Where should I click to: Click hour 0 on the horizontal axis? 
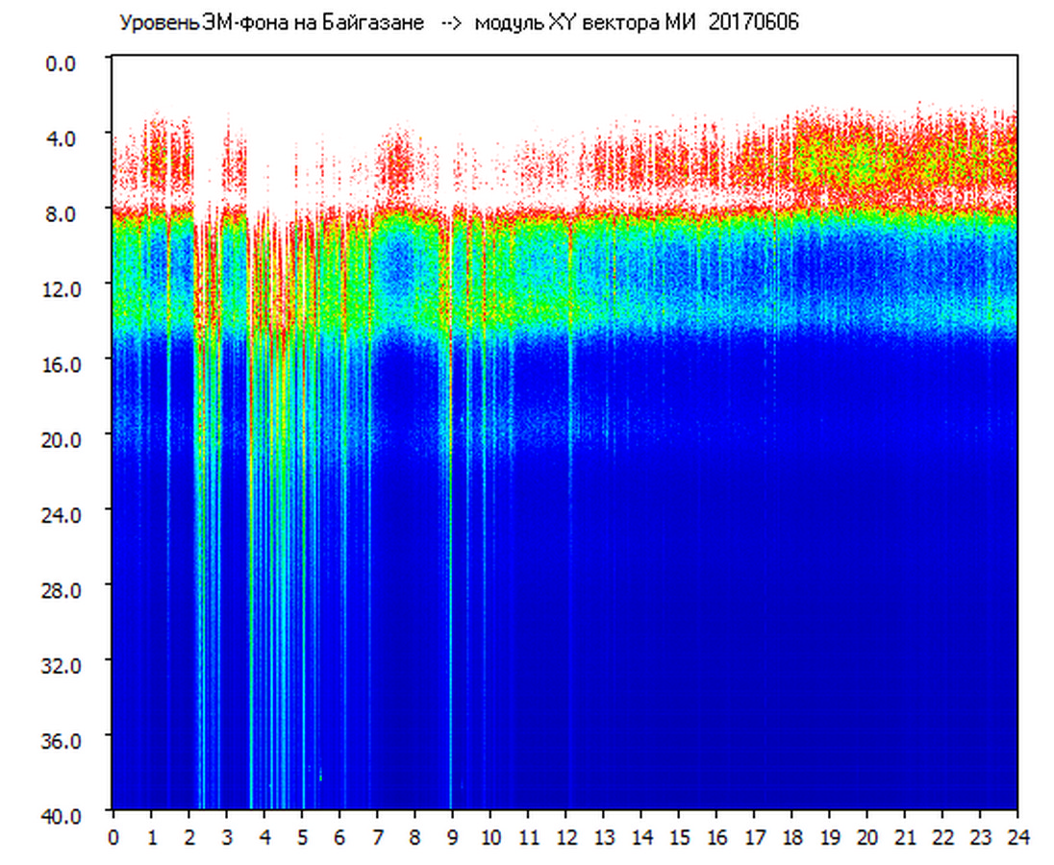pos(113,836)
